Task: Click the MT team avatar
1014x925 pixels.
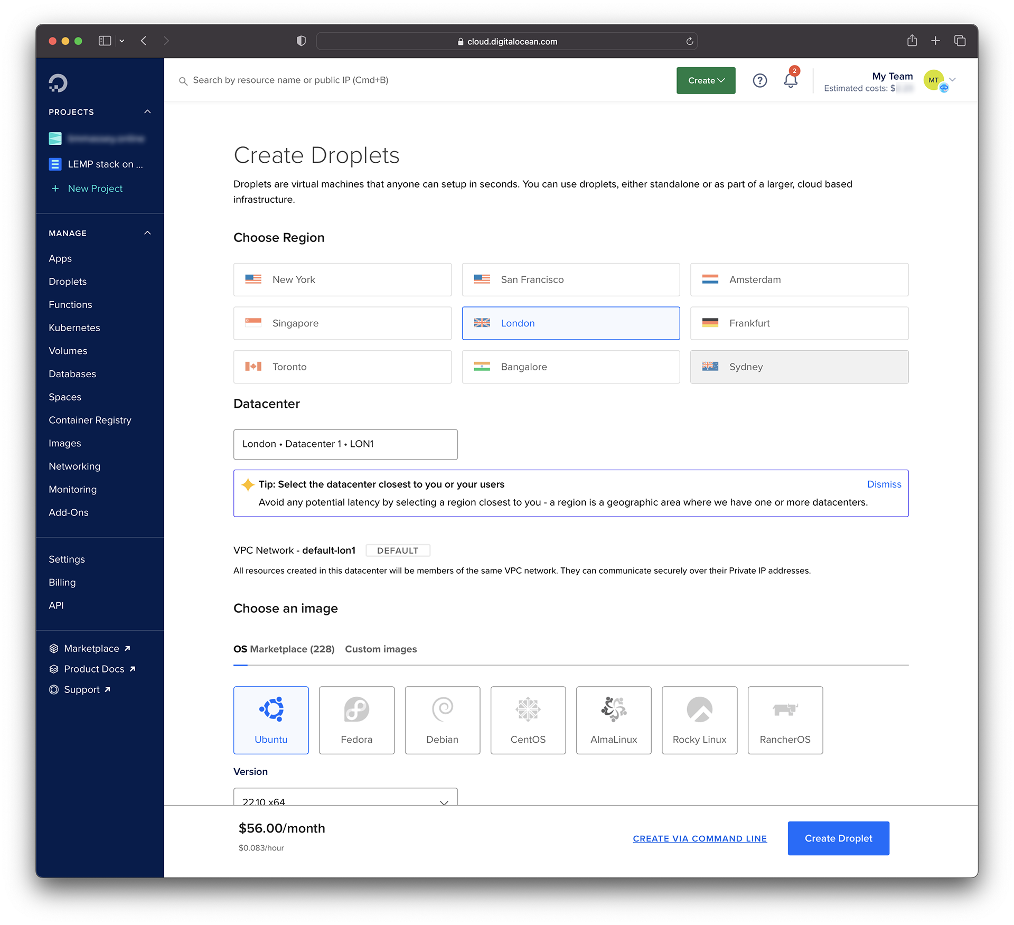Action: [x=934, y=80]
